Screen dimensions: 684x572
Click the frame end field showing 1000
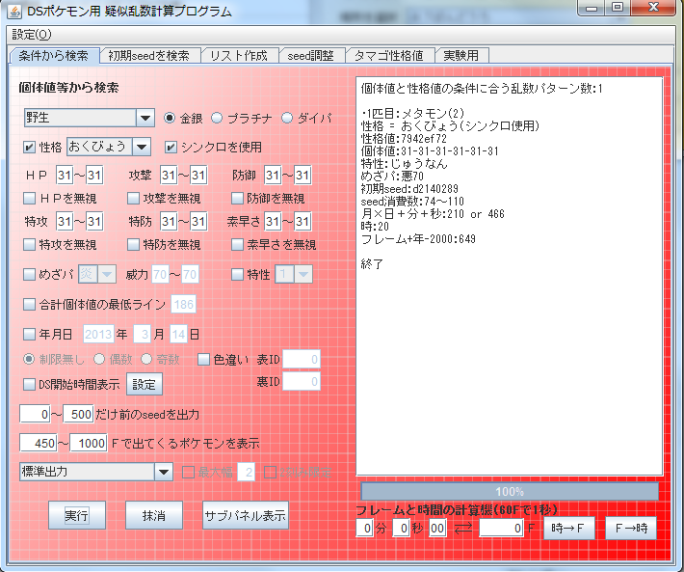point(89,443)
